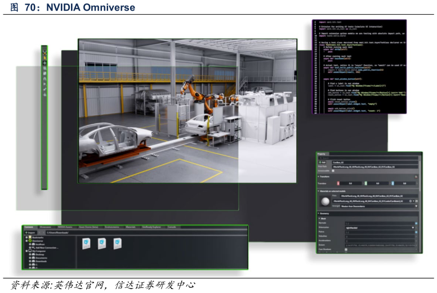437x293 pixels.
Task: Click the search magnifier in the Property panel
Action: (x=320, y=158)
